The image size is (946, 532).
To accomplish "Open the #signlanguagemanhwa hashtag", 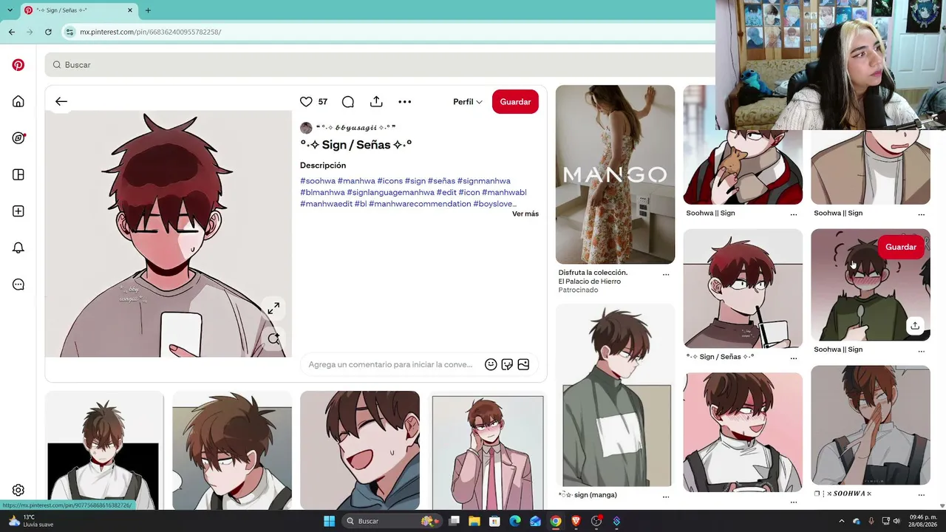I will 390,192.
